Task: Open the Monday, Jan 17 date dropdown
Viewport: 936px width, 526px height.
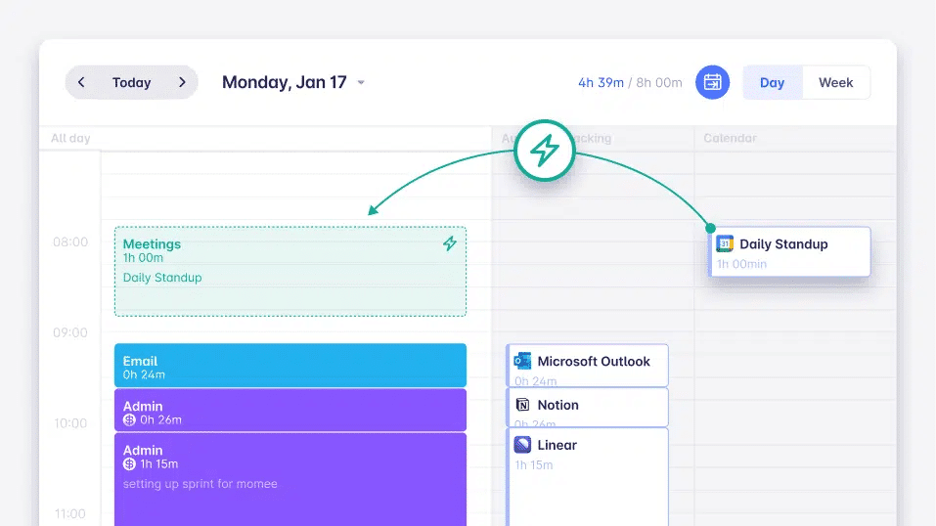Action: (x=293, y=82)
